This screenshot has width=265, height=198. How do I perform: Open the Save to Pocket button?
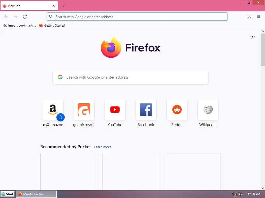coord(249,16)
